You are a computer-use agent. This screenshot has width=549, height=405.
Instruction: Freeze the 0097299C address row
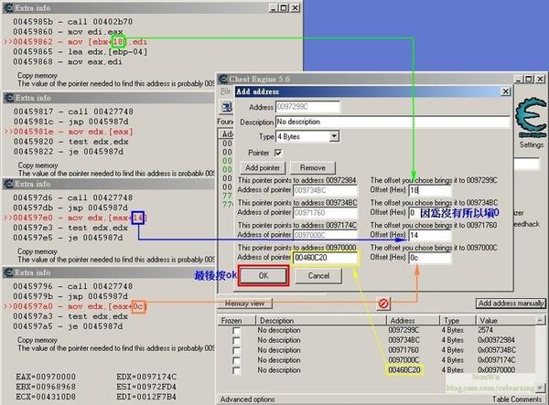(236, 331)
